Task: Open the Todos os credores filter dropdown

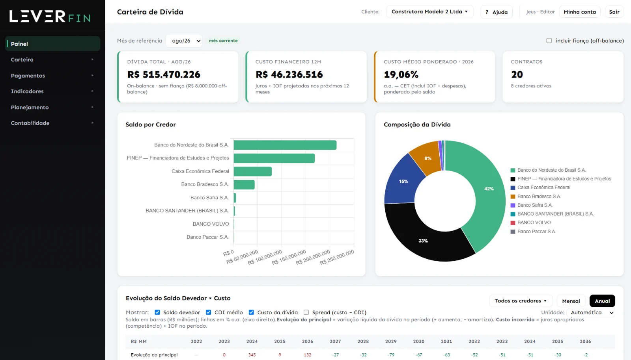Action: [x=521, y=301]
